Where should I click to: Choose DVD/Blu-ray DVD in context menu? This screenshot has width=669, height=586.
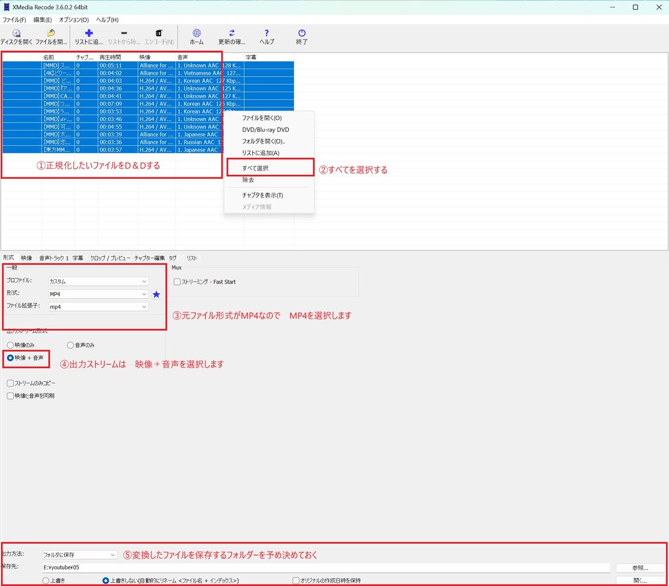point(269,130)
